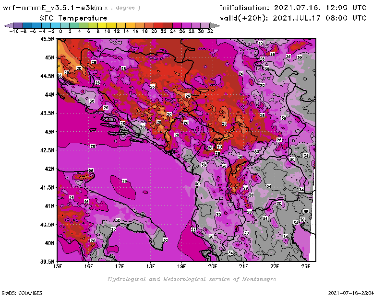Click the Hydrological and Meteorological service of Montenegro caption
The image size is (384, 296).
(x=192, y=279)
